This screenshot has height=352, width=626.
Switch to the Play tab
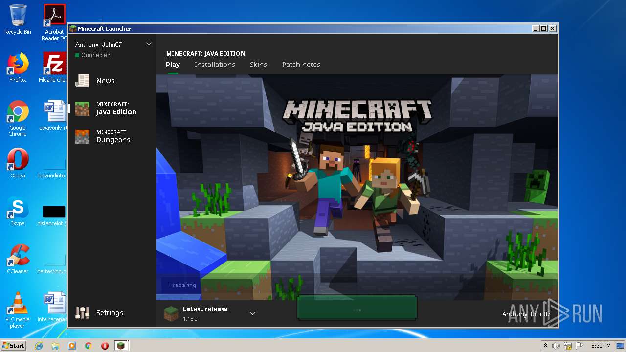click(x=173, y=65)
